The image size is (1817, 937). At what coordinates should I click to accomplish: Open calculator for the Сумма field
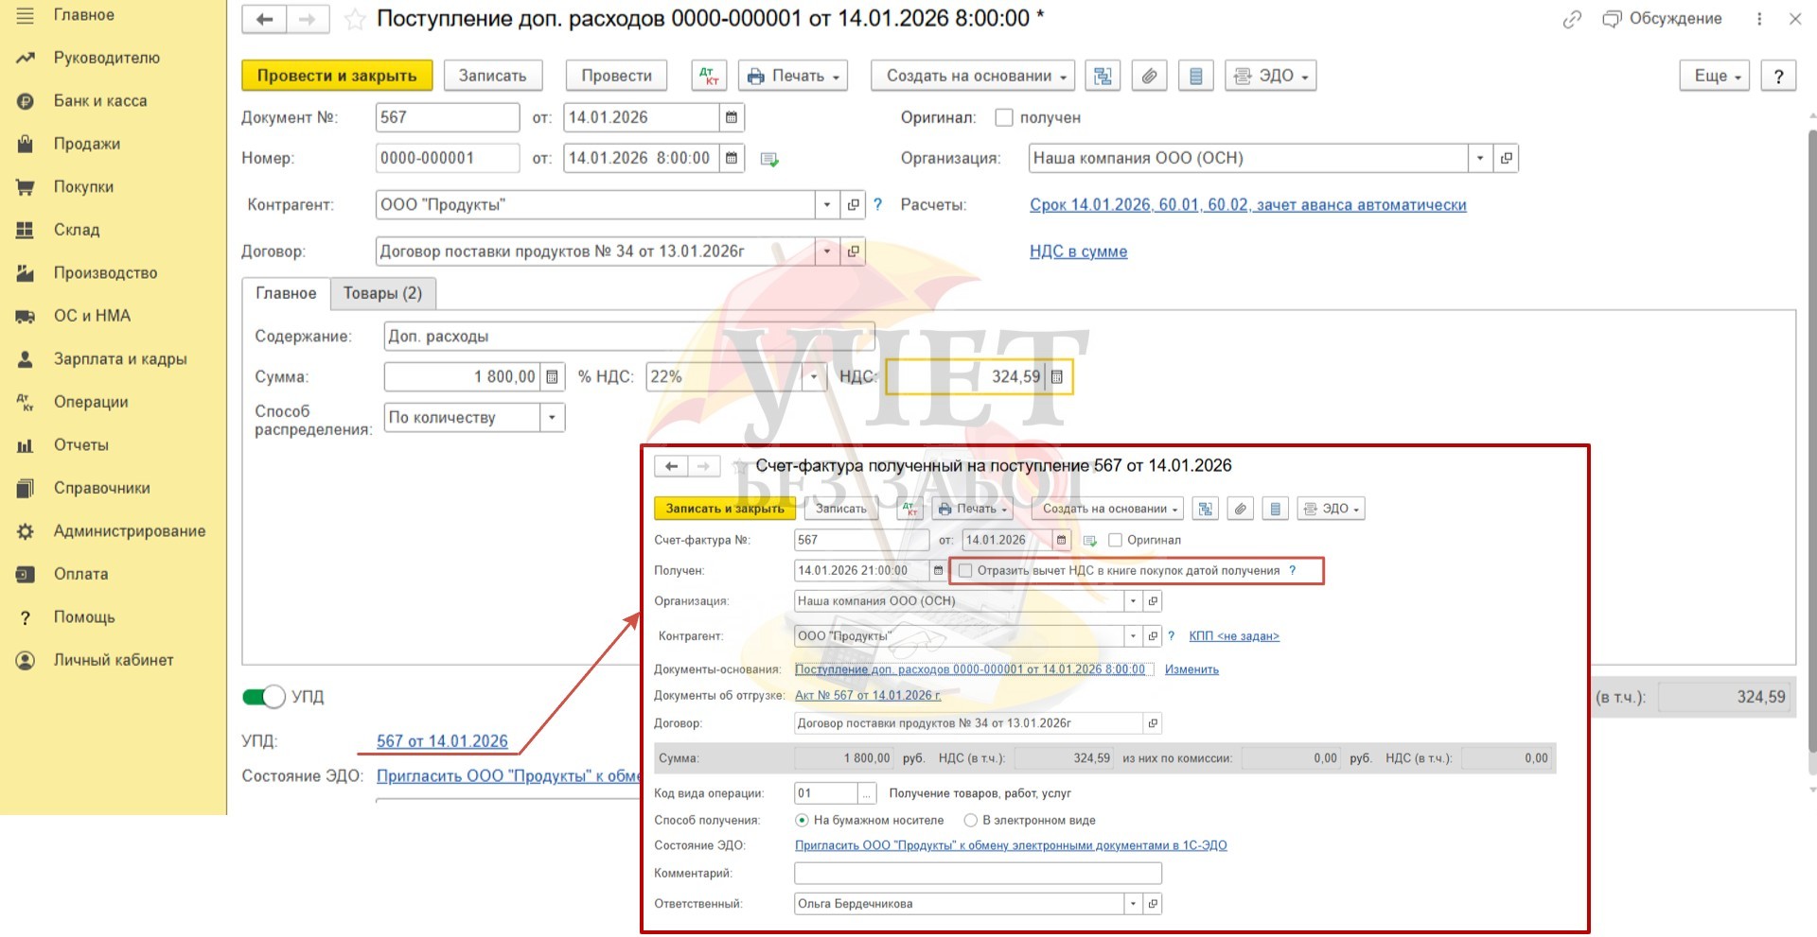pos(553,376)
